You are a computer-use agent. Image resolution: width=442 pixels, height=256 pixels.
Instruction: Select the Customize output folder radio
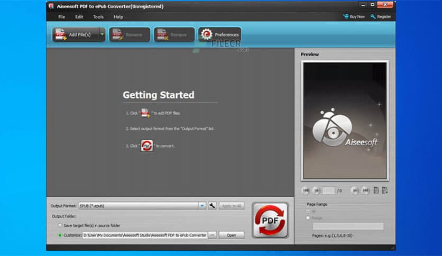coord(60,235)
